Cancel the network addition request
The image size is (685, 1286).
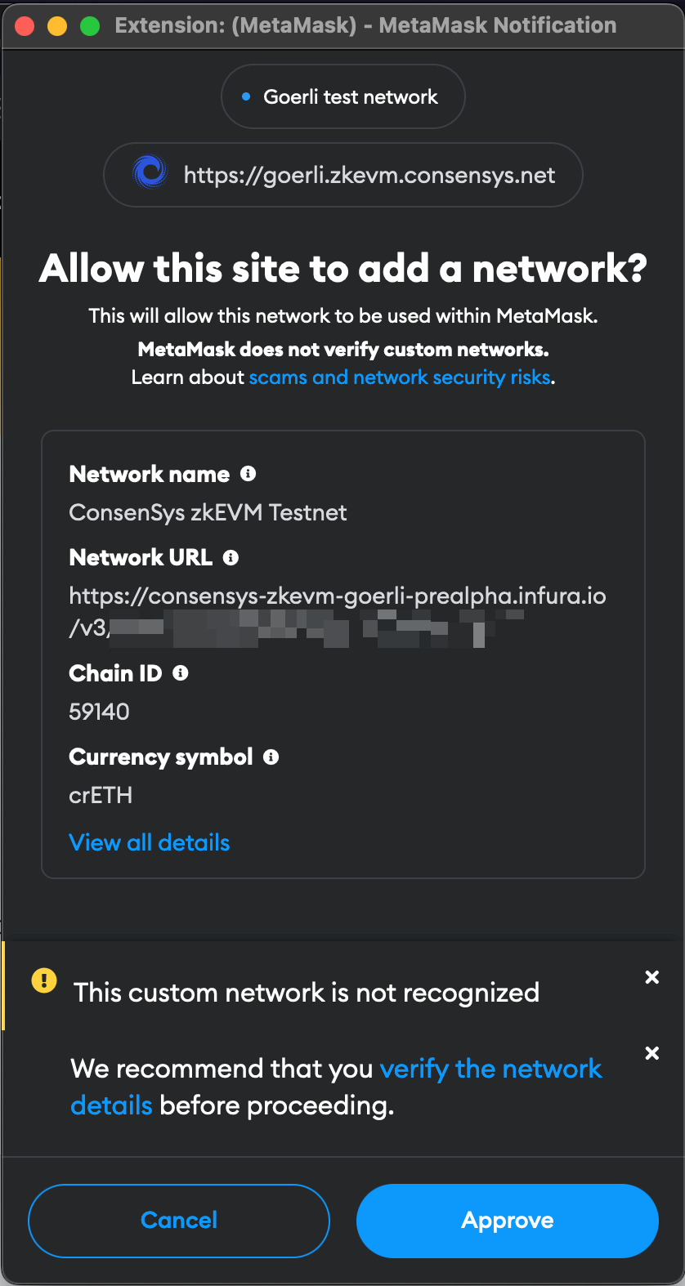tap(178, 1221)
